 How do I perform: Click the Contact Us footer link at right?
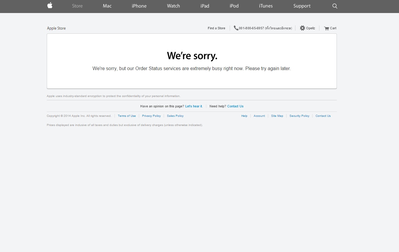click(x=323, y=116)
